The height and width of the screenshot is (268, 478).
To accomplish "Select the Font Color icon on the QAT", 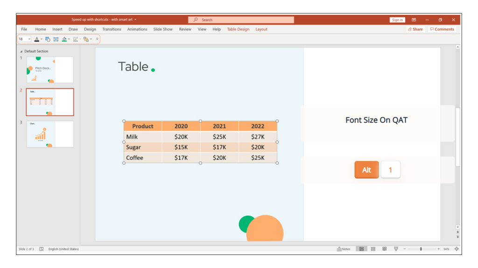I will coord(37,39).
